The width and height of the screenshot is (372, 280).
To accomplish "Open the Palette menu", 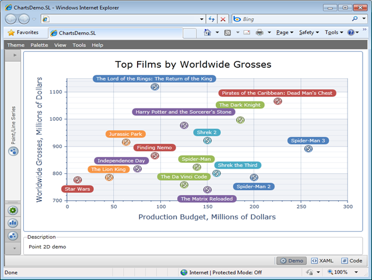I will click(39, 45).
